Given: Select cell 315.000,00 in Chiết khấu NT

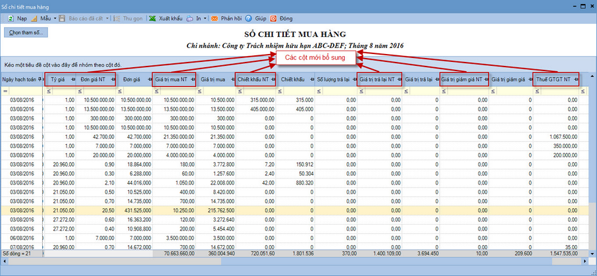Looking at the screenshot, I should pos(256,99).
